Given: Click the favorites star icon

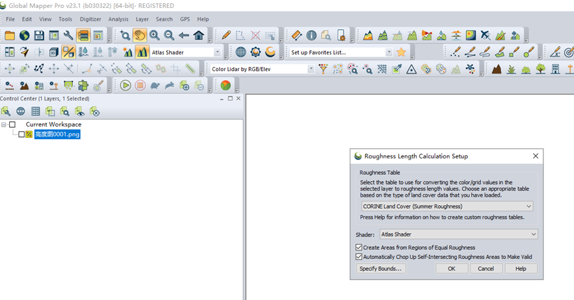Looking at the screenshot, I should [401, 52].
